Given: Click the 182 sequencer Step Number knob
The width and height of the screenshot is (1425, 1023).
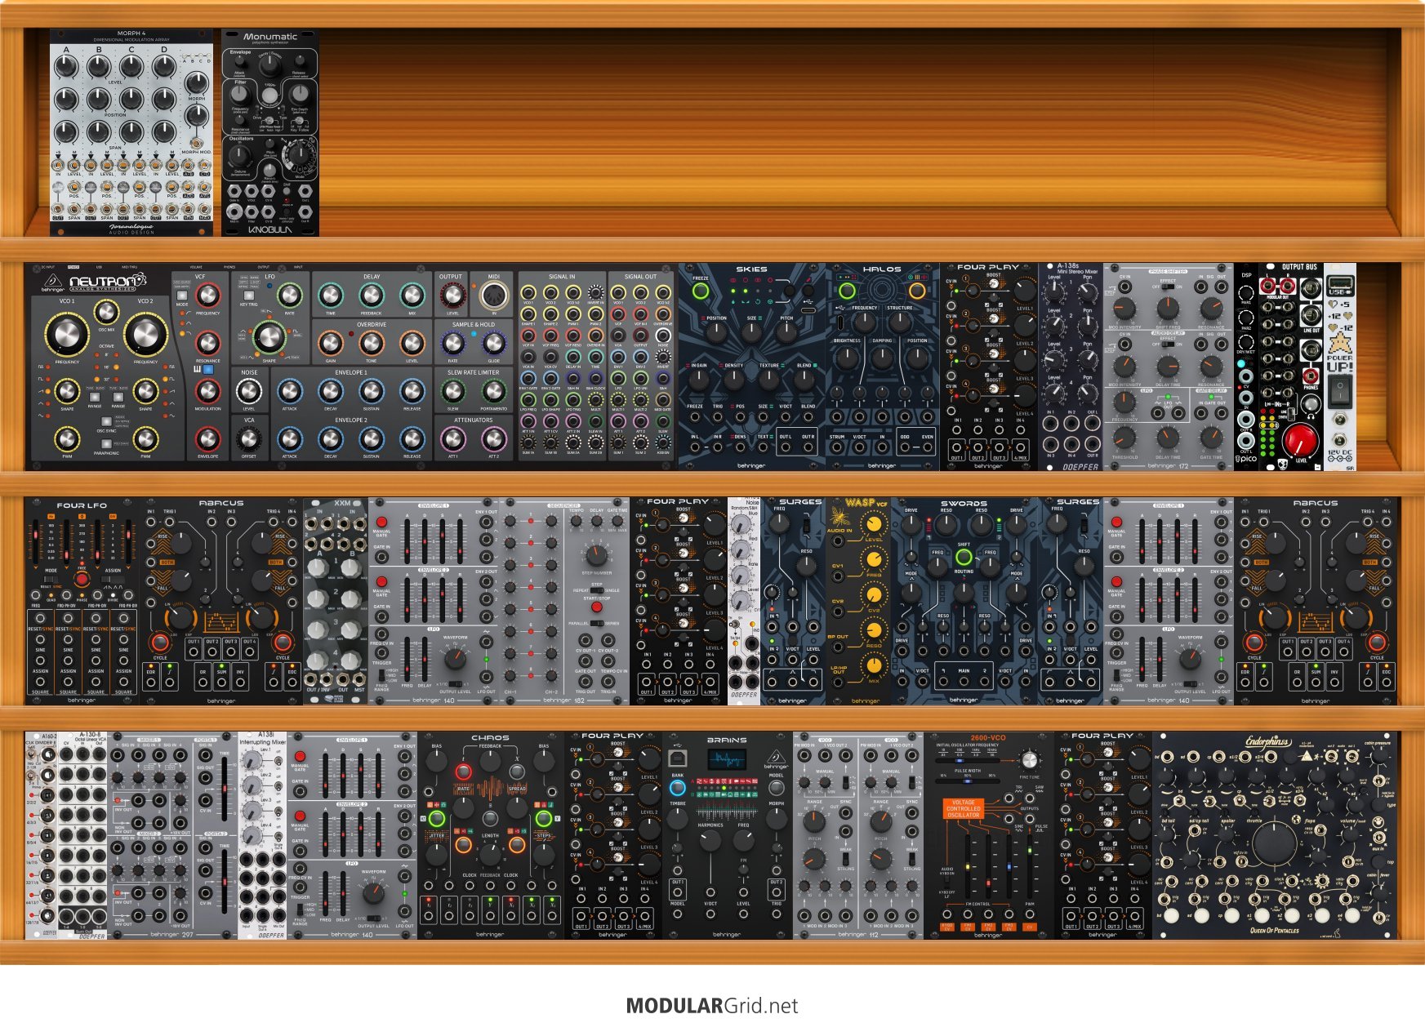Looking at the screenshot, I should point(597,556).
